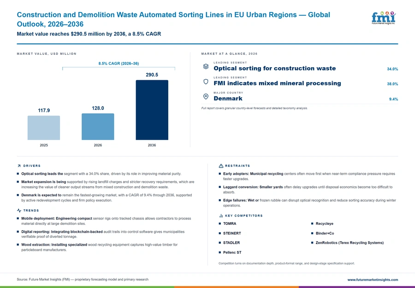The image size is (415, 288).
Task: Click the Pellenc ST competitor entry
Action: pyautogui.click(x=232, y=253)
